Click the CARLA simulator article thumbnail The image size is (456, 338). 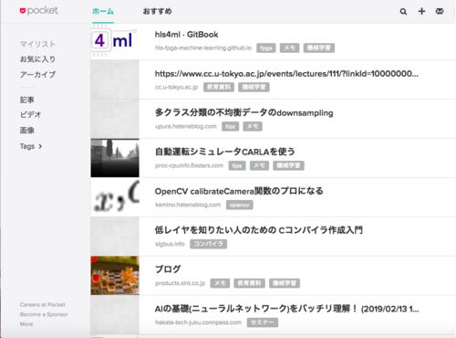point(115,158)
